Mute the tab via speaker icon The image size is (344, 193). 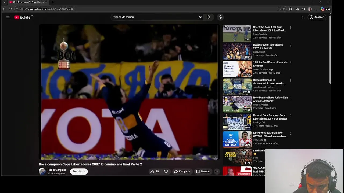click(x=15, y=2)
